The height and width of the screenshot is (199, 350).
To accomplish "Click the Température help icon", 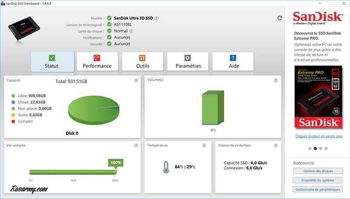I will [204, 146].
